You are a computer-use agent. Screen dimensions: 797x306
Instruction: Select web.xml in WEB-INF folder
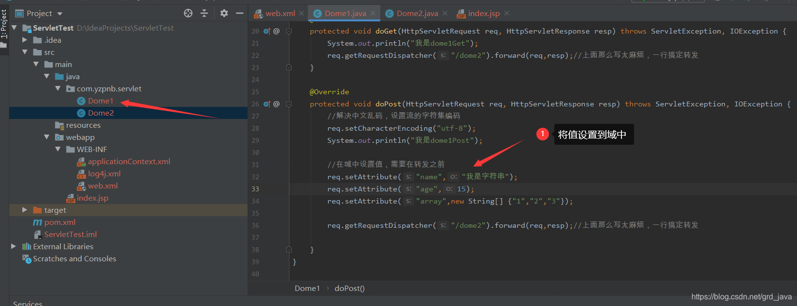(x=103, y=186)
